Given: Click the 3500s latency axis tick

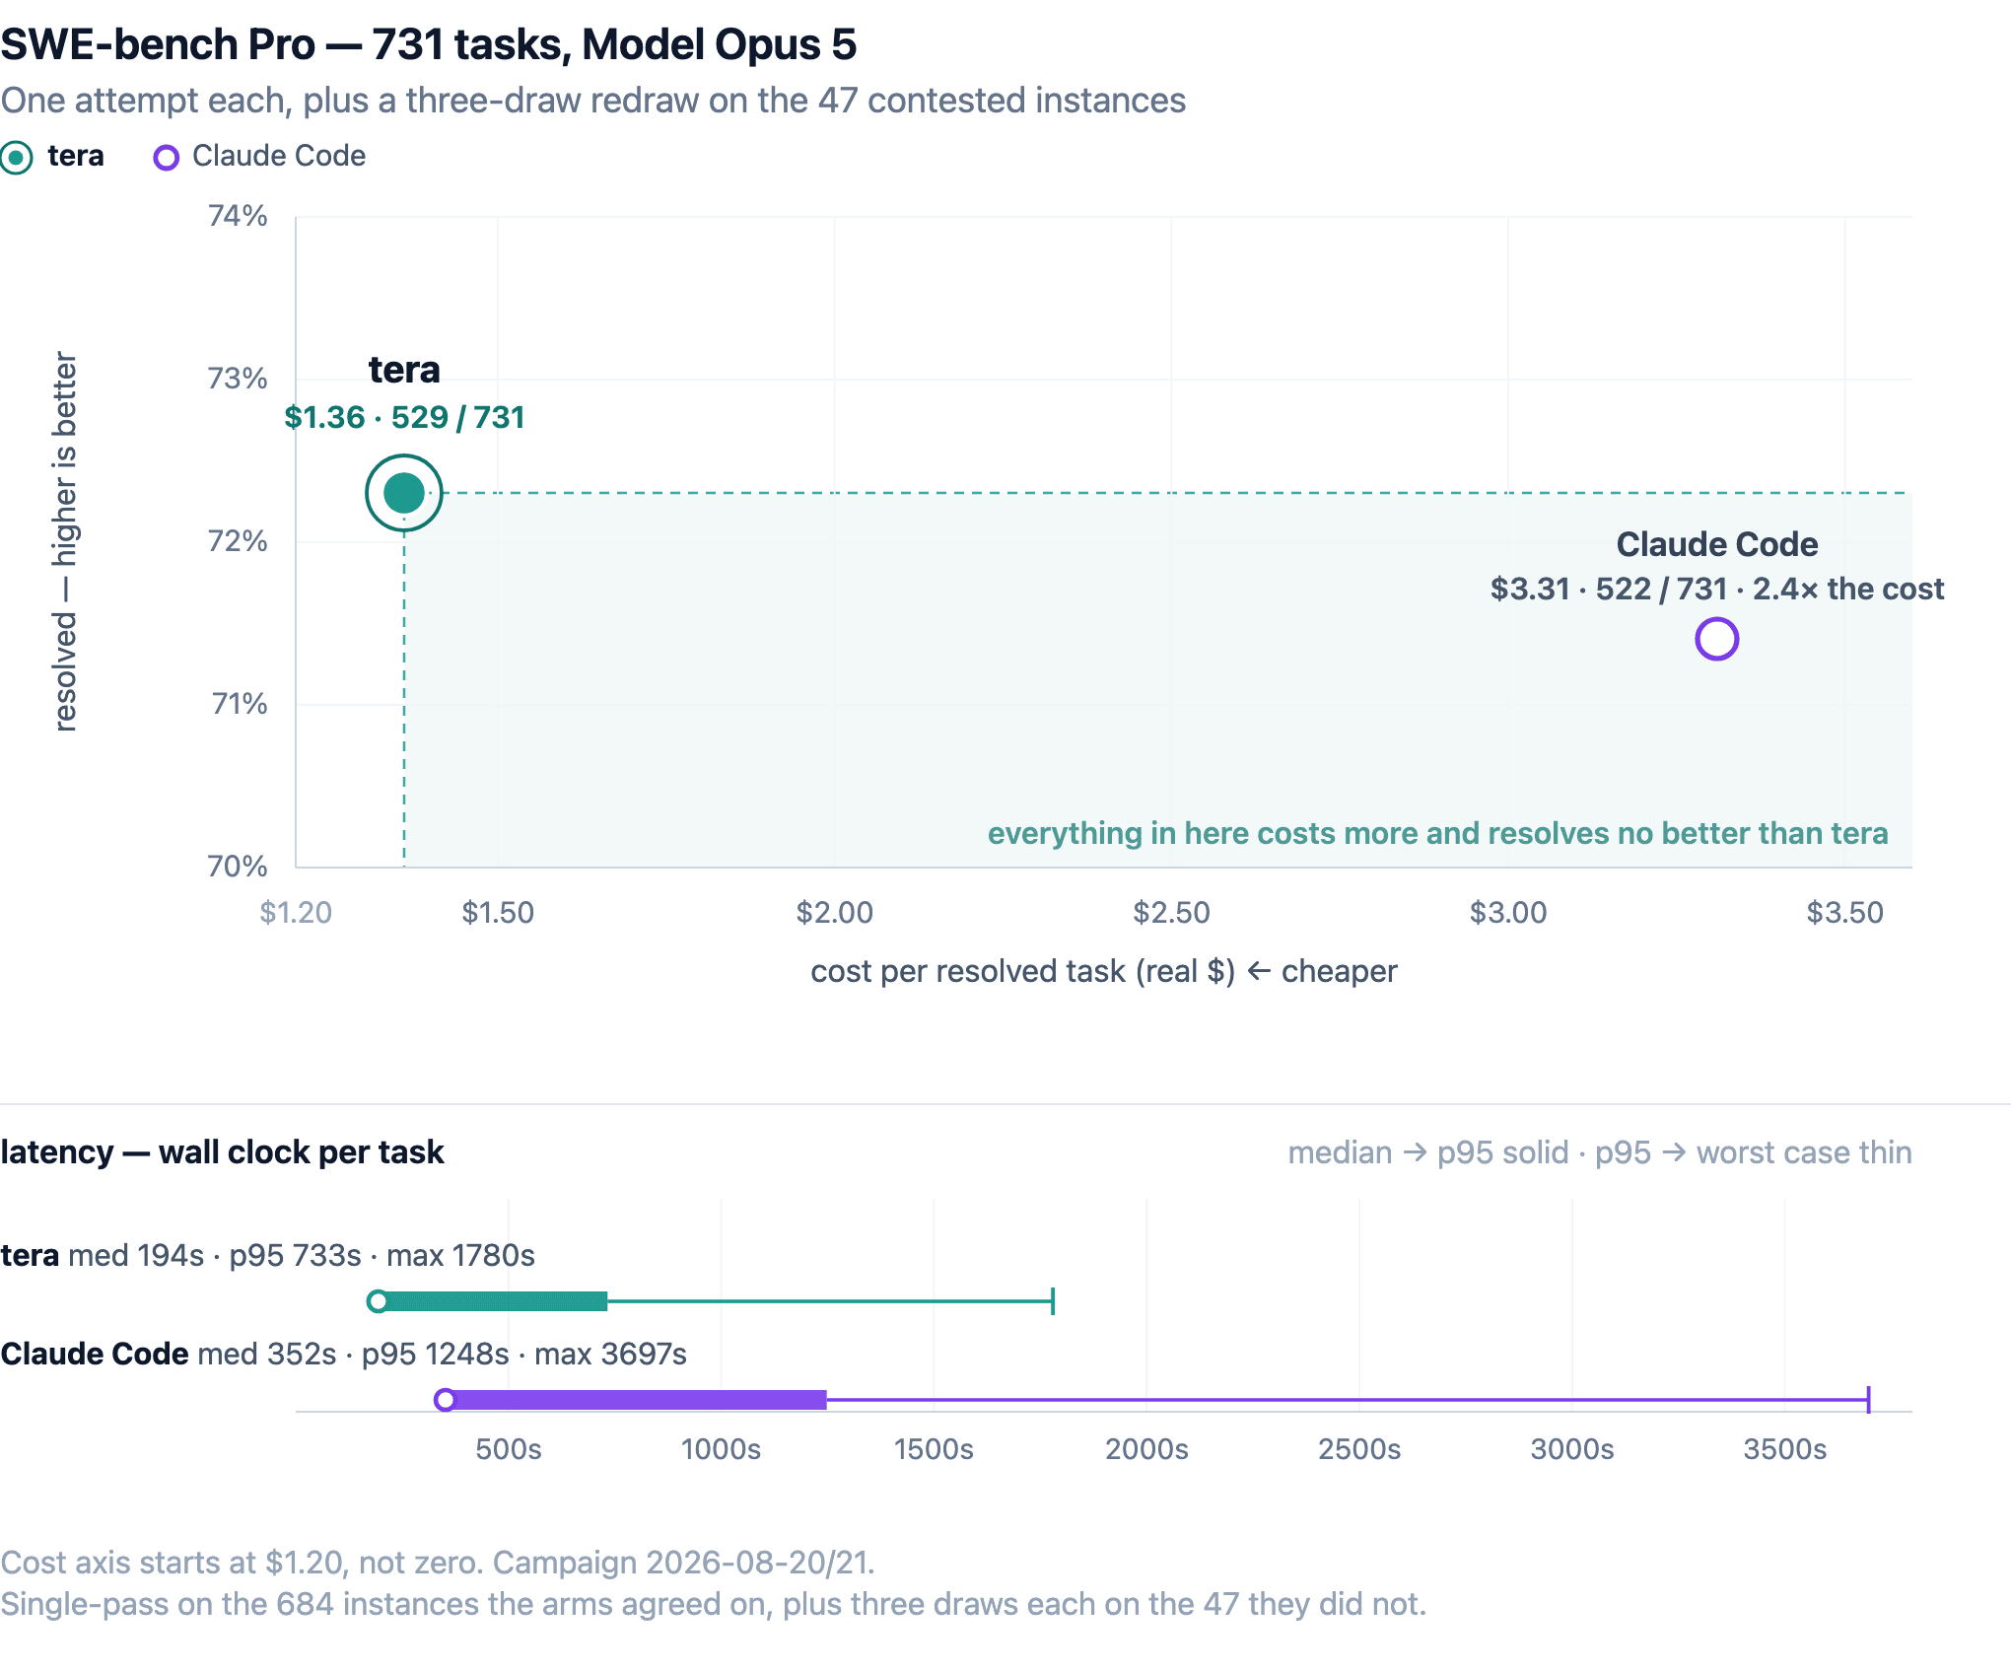Looking at the screenshot, I should pyautogui.click(x=1785, y=1449).
